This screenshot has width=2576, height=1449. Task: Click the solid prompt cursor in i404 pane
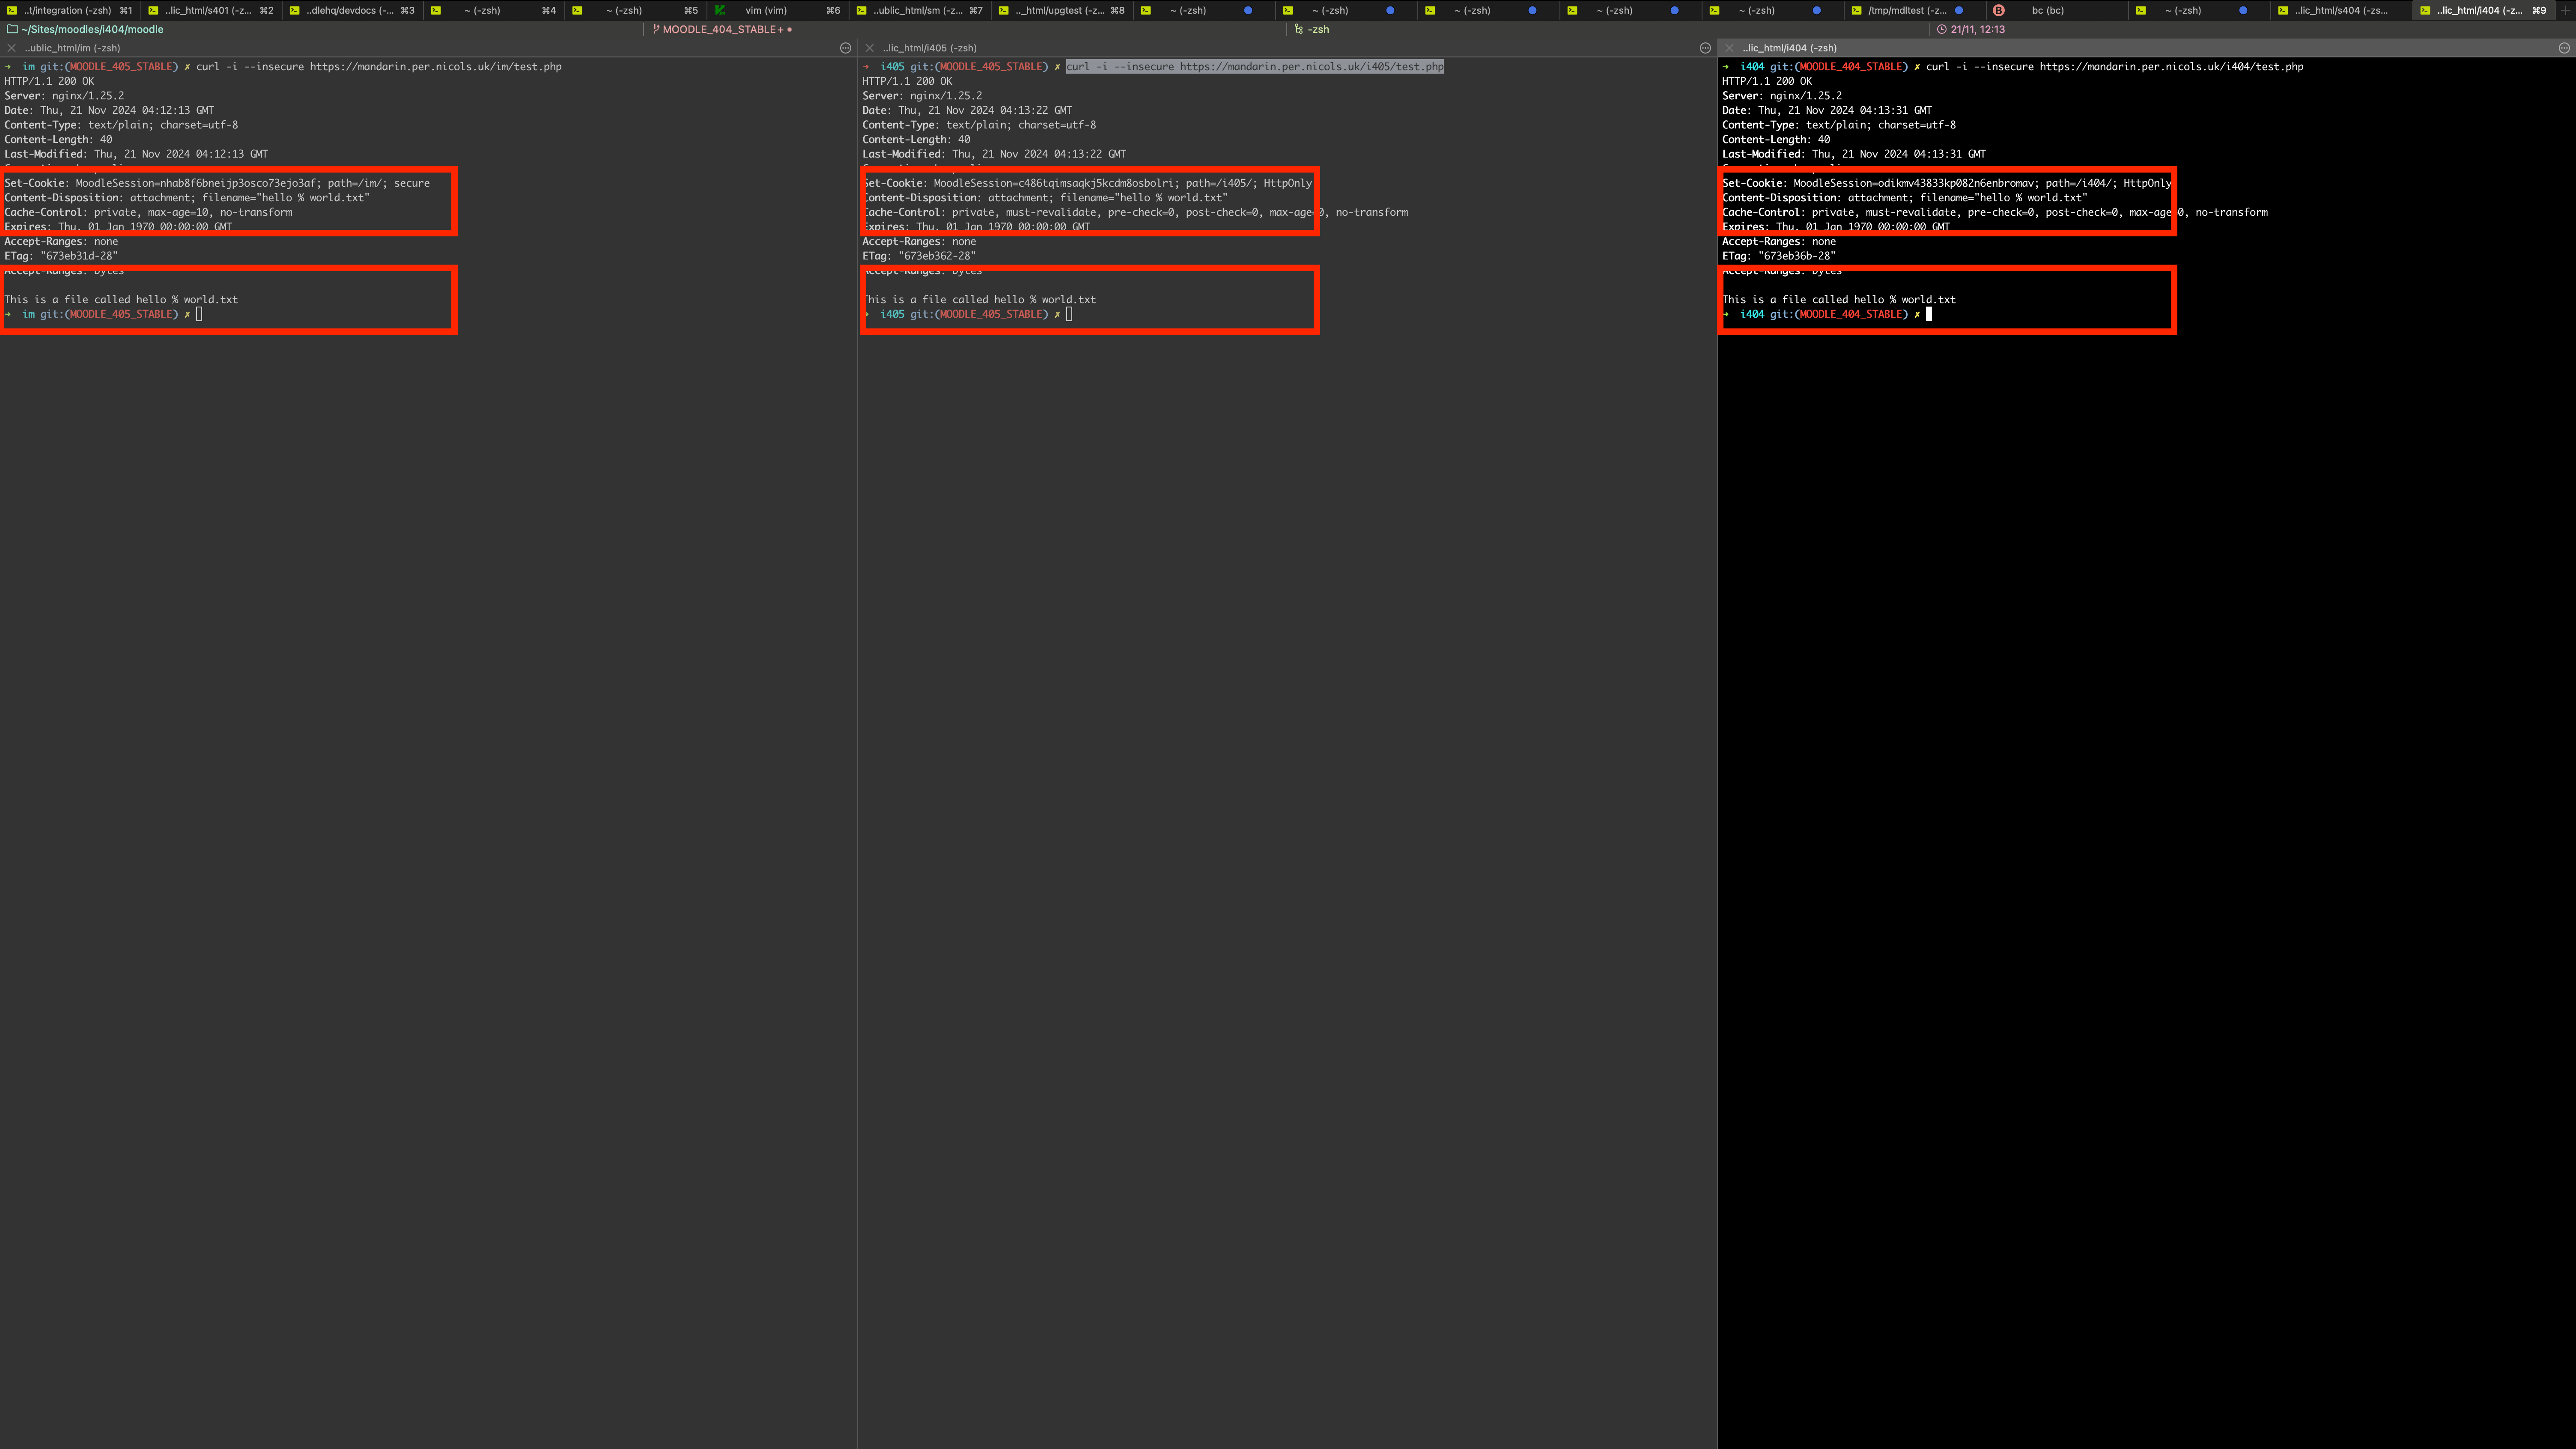coord(1929,314)
